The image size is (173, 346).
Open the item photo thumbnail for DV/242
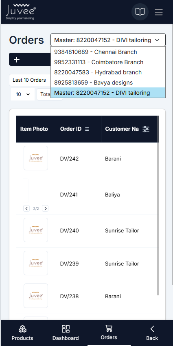[x=36, y=158]
